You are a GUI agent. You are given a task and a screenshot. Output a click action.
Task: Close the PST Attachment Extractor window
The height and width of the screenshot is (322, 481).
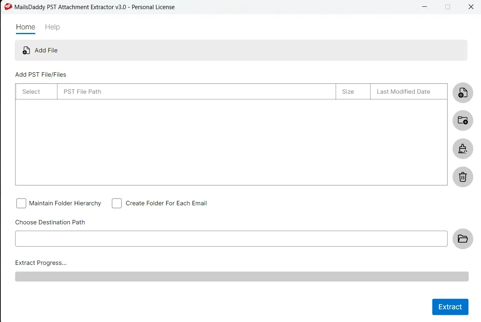pos(471,7)
